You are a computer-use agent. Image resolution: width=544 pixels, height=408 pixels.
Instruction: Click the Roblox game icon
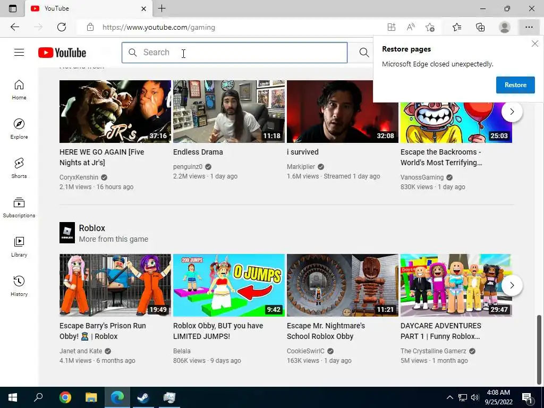(x=67, y=233)
